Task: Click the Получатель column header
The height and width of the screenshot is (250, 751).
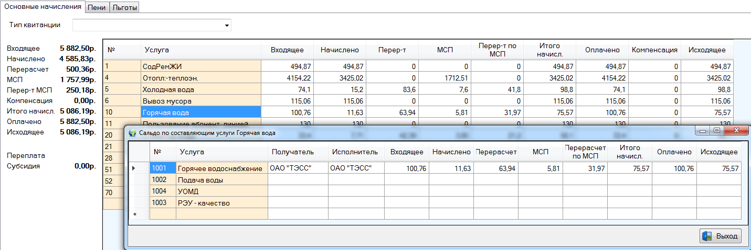Action: (x=292, y=152)
